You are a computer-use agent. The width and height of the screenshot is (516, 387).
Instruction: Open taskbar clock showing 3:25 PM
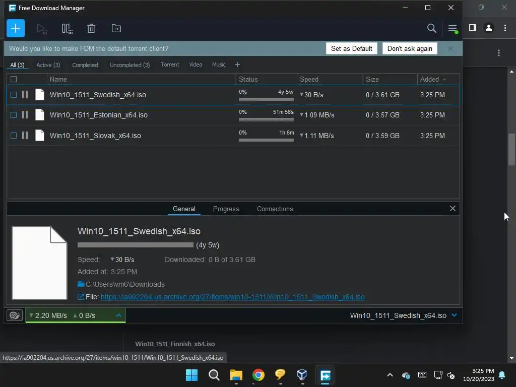479,375
